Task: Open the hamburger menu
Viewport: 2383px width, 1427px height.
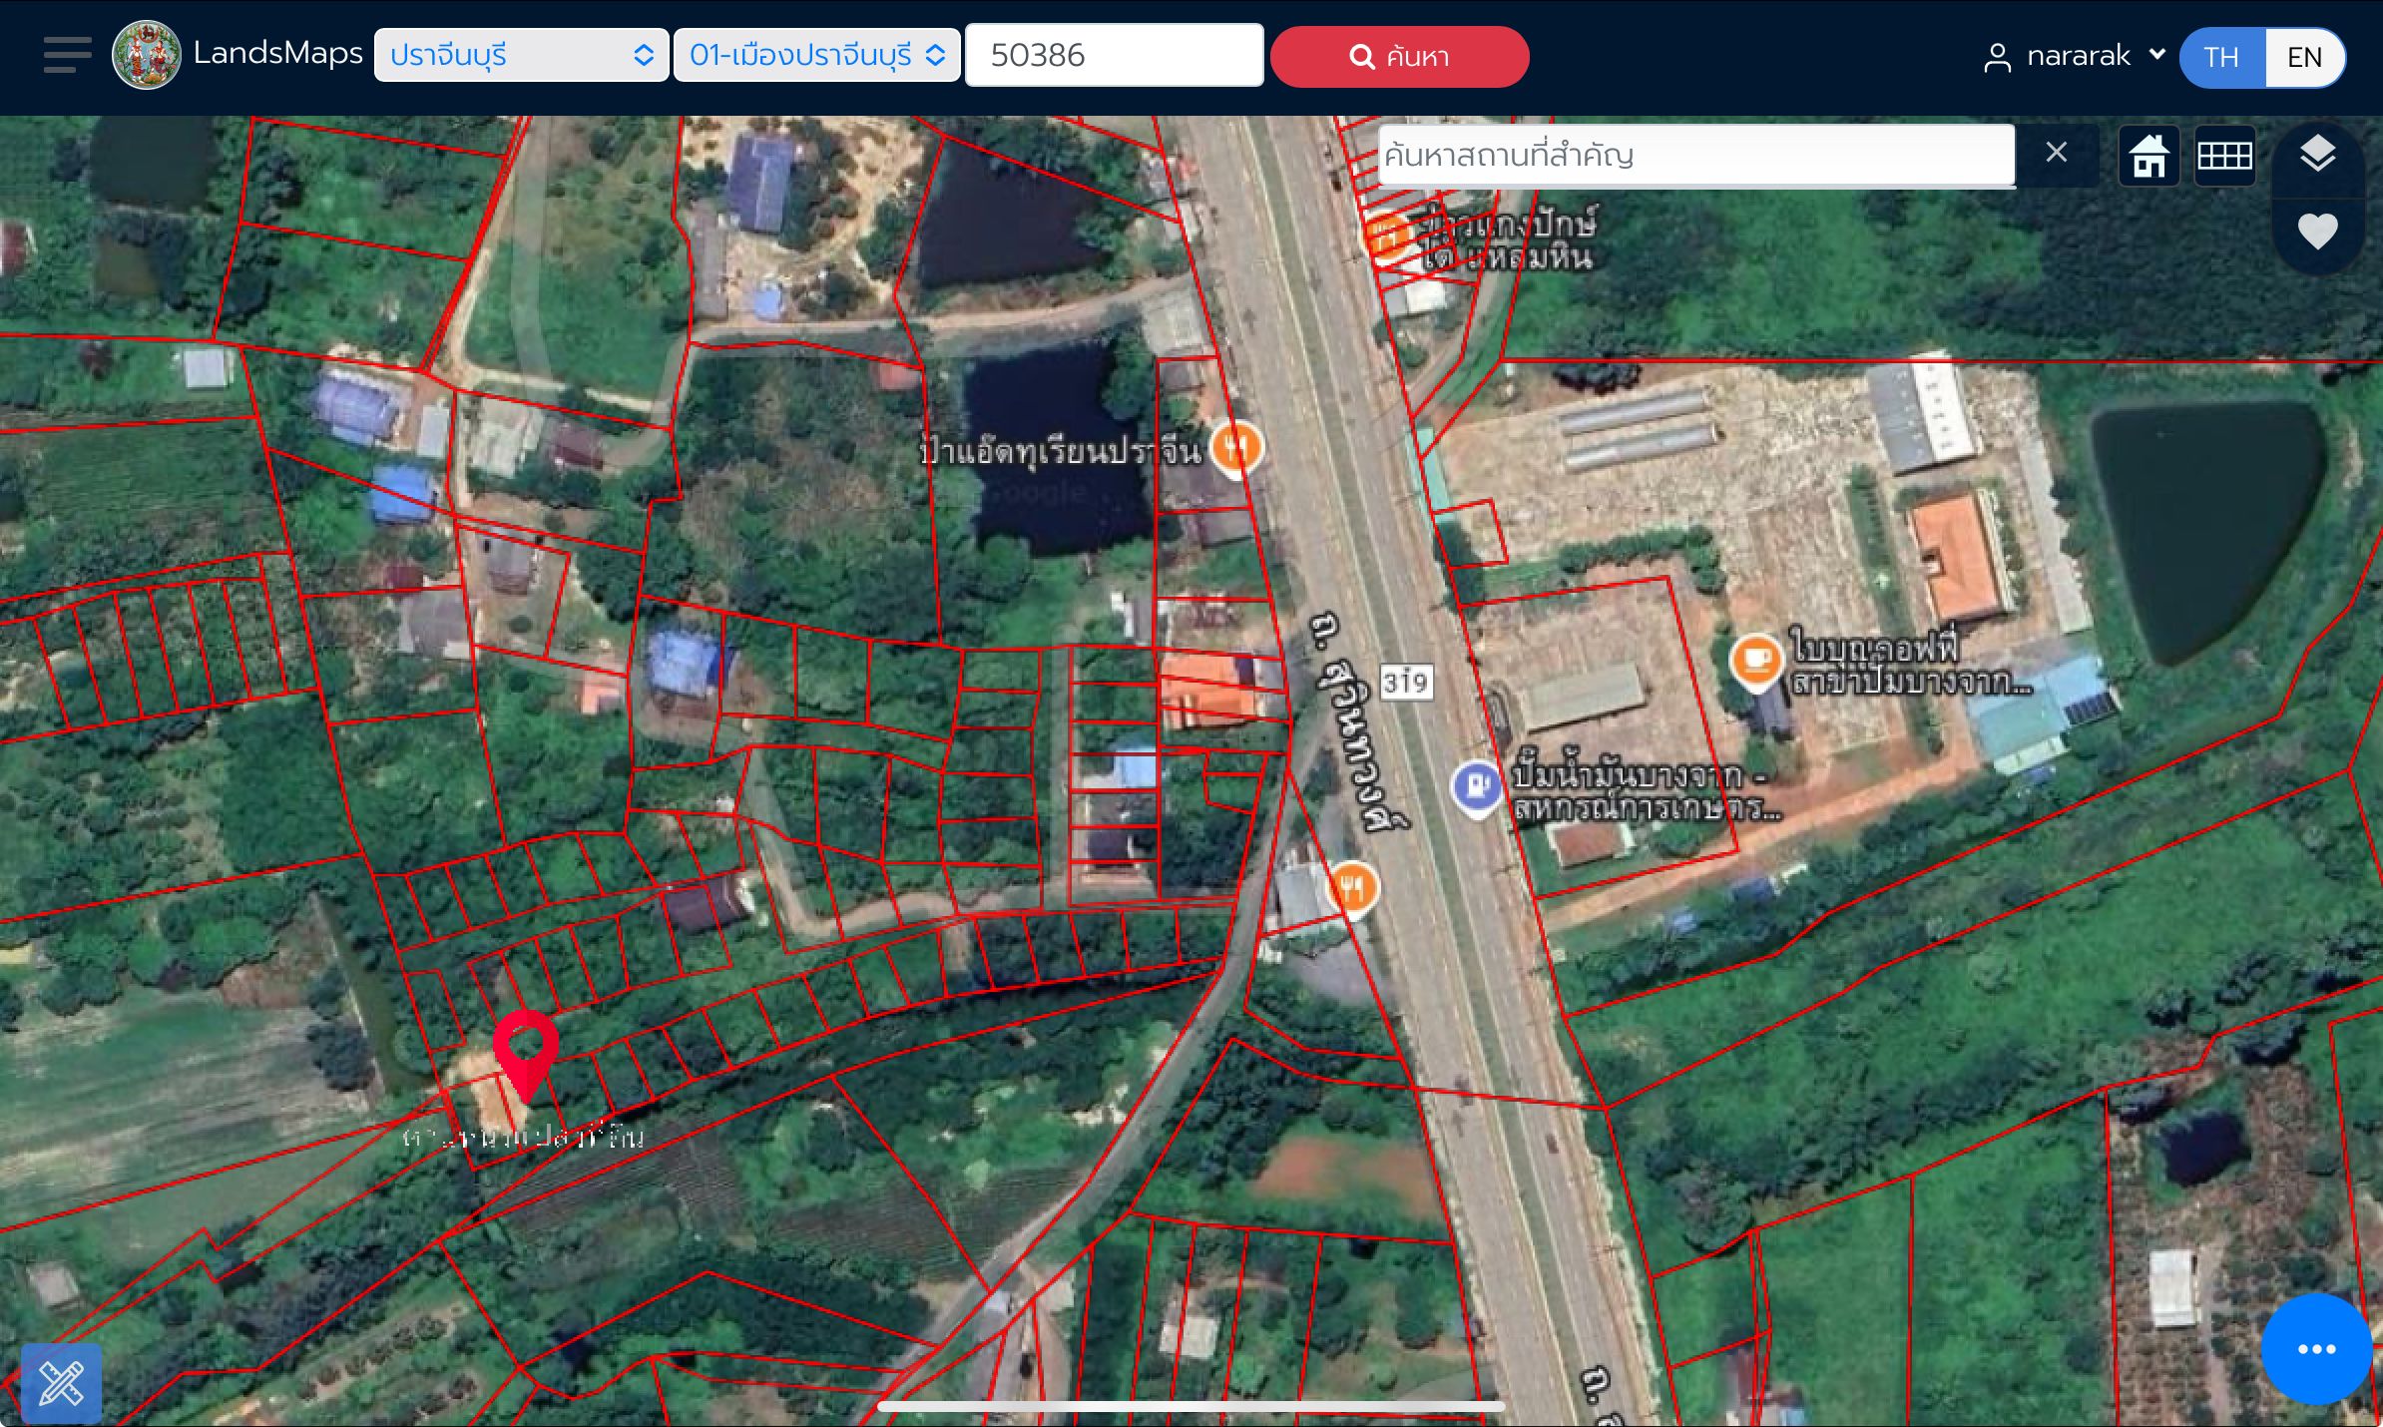Action: [x=67, y=55]
